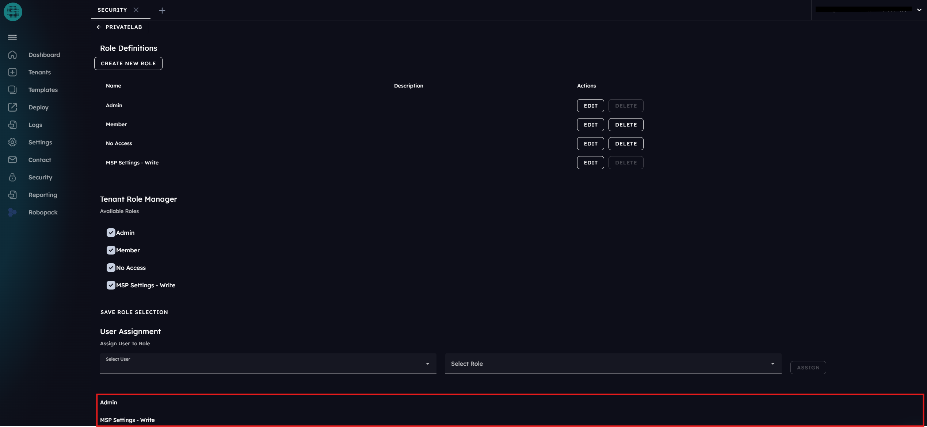Expand the Select Role dropdown
This screenshot has width=927, height=427.
pyautogui.click(x=613, y=364)
